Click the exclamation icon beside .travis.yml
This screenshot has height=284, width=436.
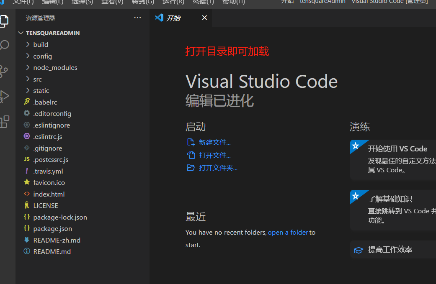tap(27, 171)
